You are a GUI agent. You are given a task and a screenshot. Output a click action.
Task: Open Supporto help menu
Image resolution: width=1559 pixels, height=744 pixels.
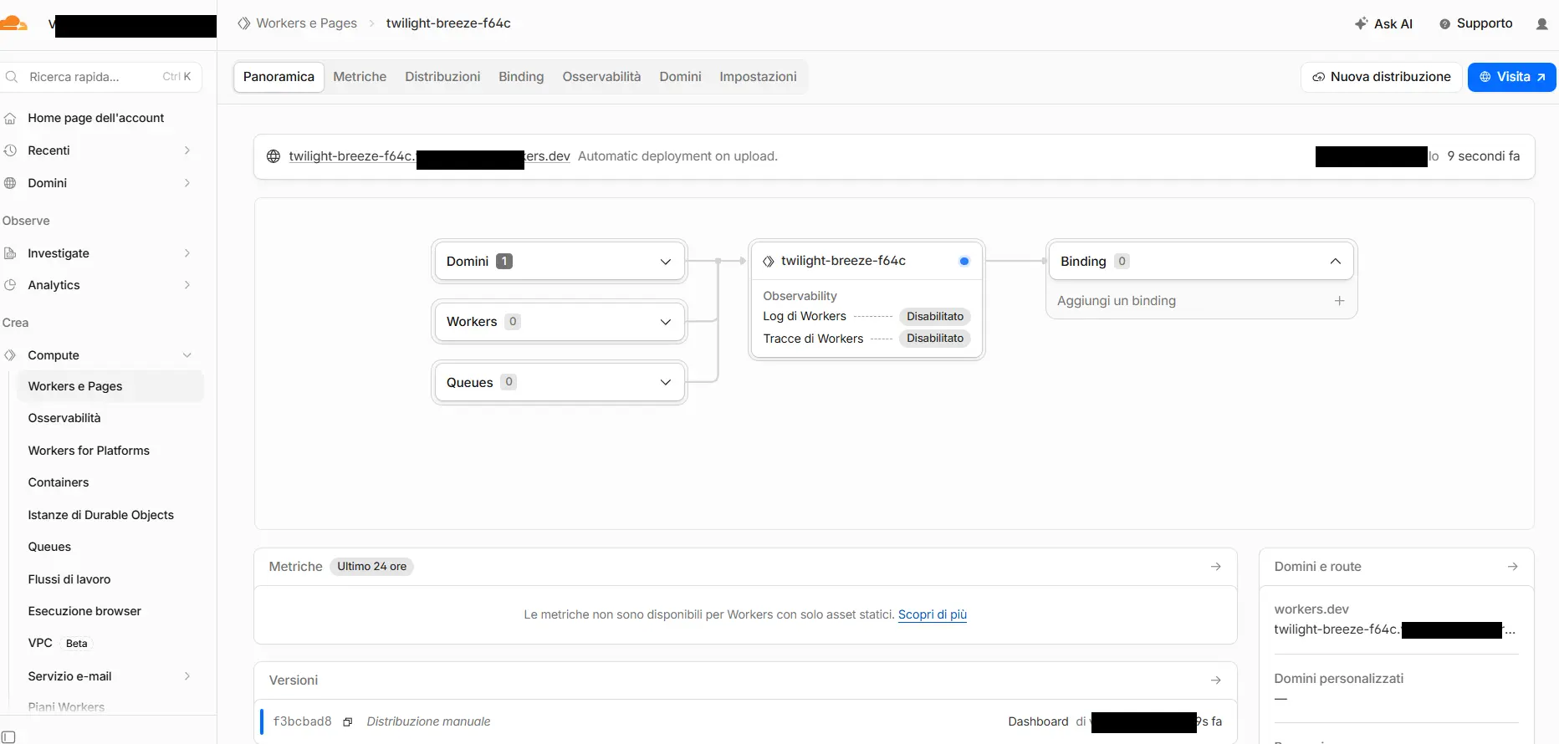pyautogui.click(x=1476, y=23)
